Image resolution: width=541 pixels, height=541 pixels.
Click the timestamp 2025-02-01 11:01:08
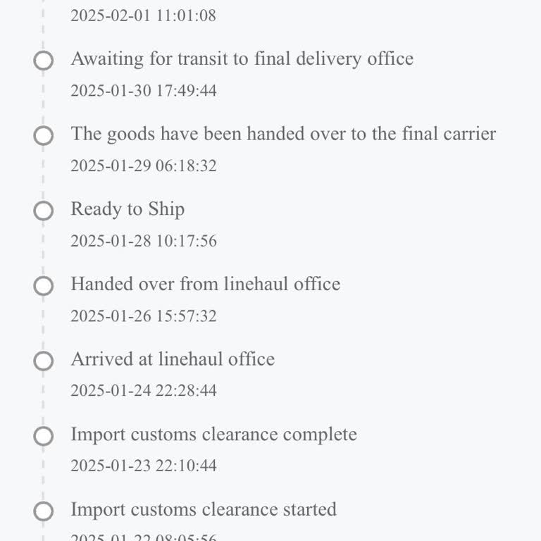tap(143, 15)
